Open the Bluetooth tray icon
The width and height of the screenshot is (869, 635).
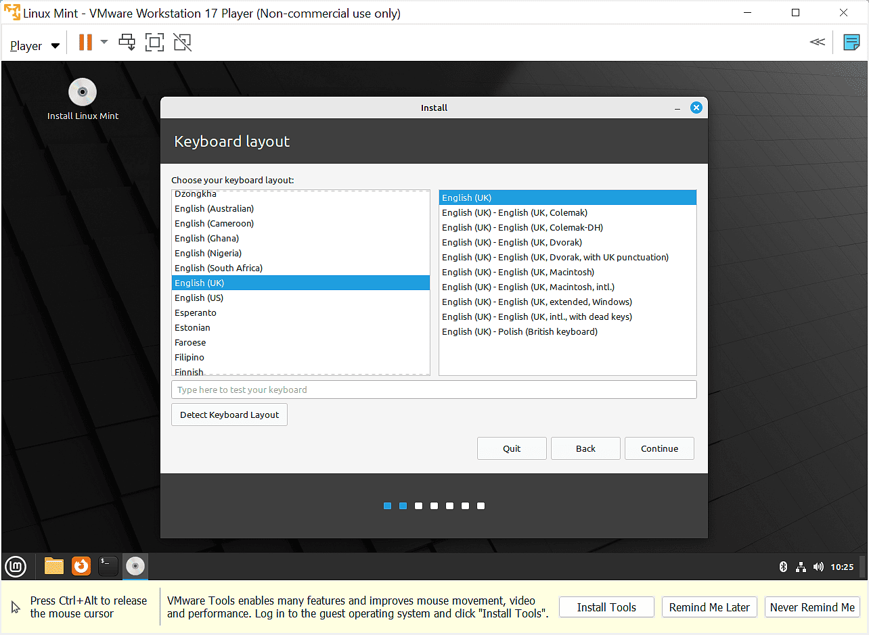coord(783,567)
